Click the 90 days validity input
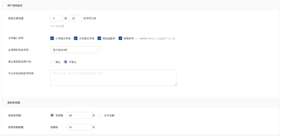 pyautogui.click(x=79, y=115)
